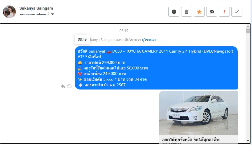The height and width of the screenshot is (145, 252).
Task: Mark conversation done with checkmark icon
Action: (x=237, y=12)
